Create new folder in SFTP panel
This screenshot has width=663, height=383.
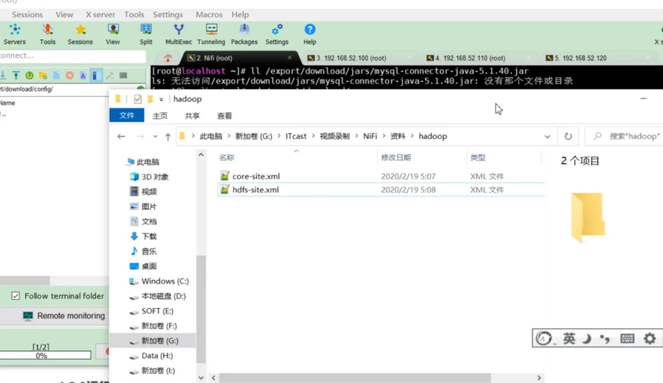coord(43,75)
